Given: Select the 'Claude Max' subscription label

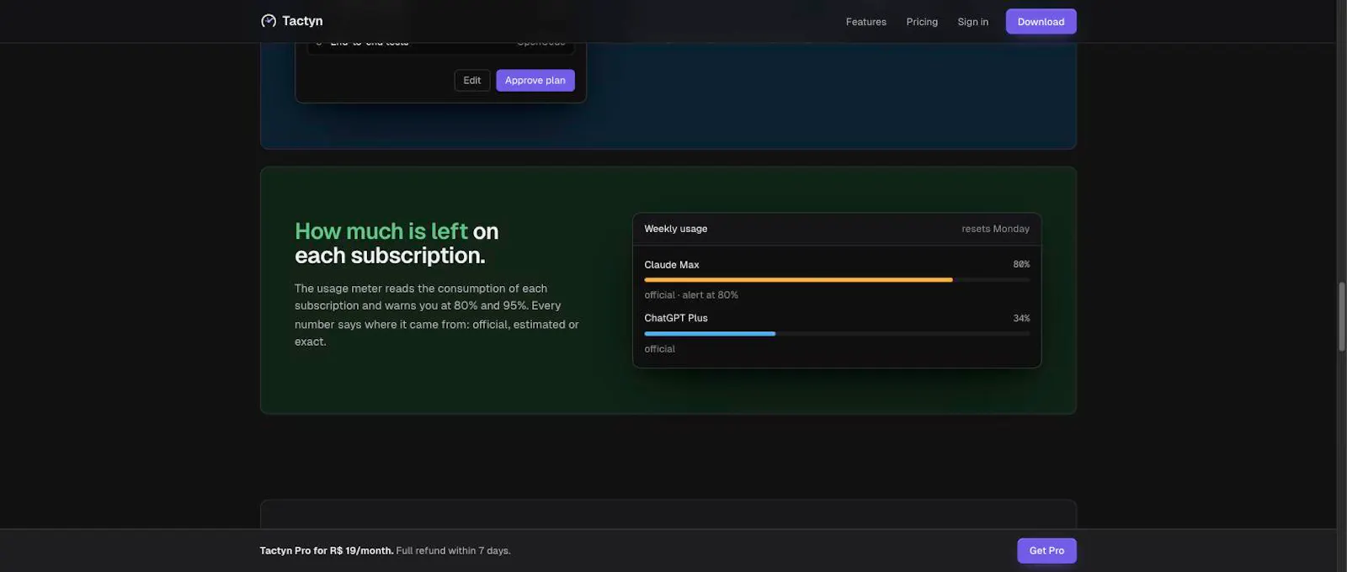Looking at the screenshot, I should coord(671,265).
